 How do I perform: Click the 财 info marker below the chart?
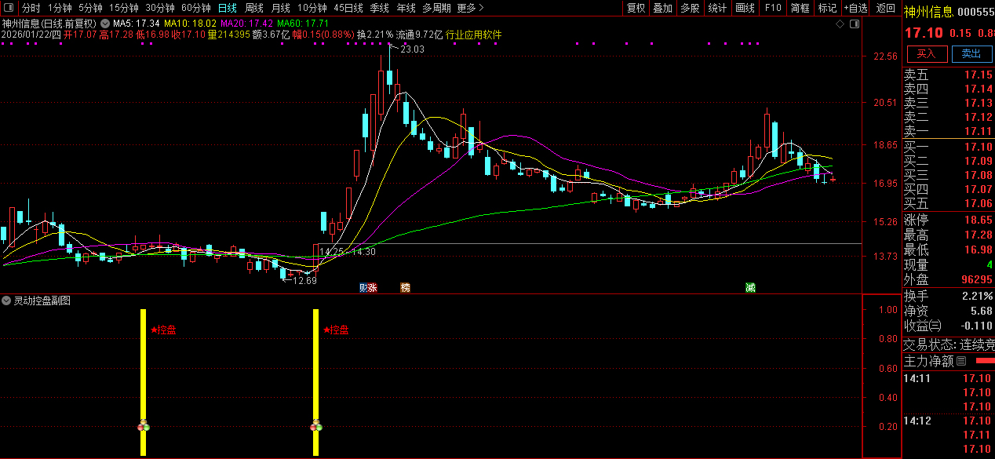point(363,288)
